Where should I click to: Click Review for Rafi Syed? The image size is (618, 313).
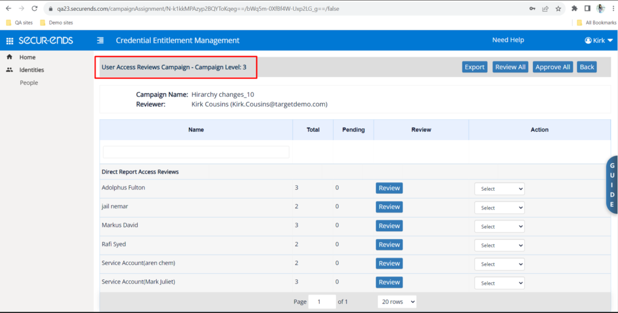389,244
